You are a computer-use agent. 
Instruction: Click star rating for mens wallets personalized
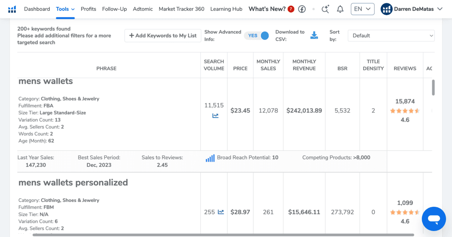point(405,212)
